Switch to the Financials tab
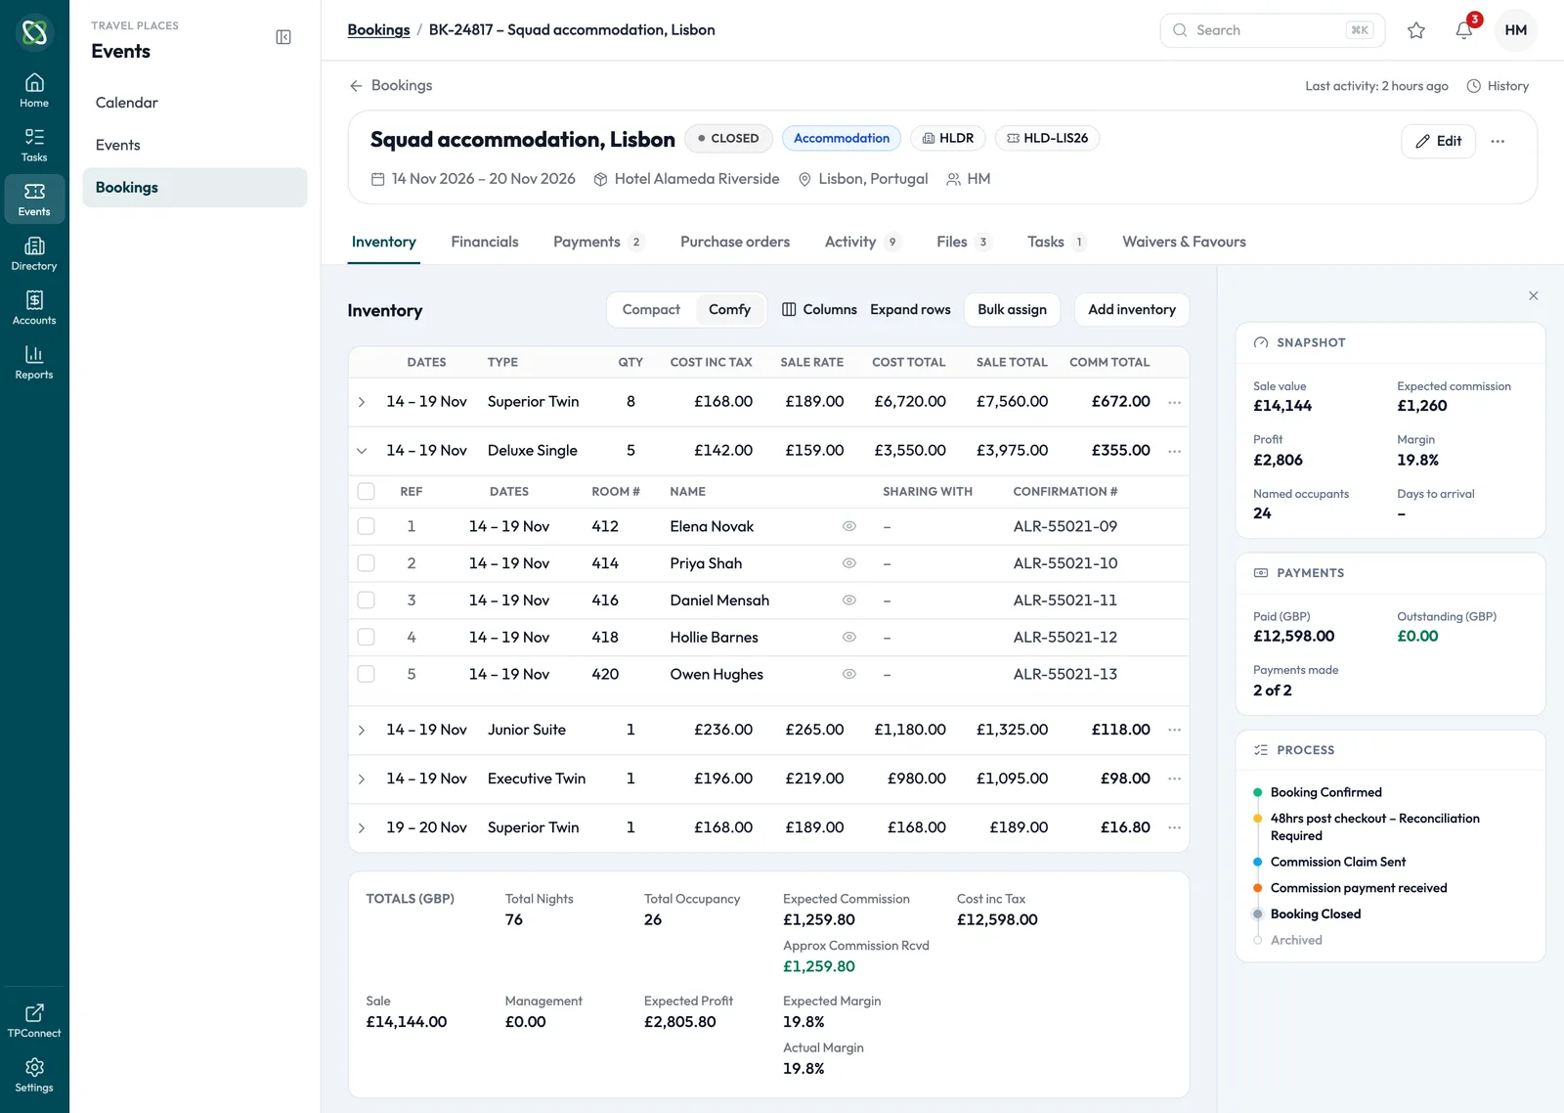Viewport: 1564px width, 1113px height. pos(485,242)
